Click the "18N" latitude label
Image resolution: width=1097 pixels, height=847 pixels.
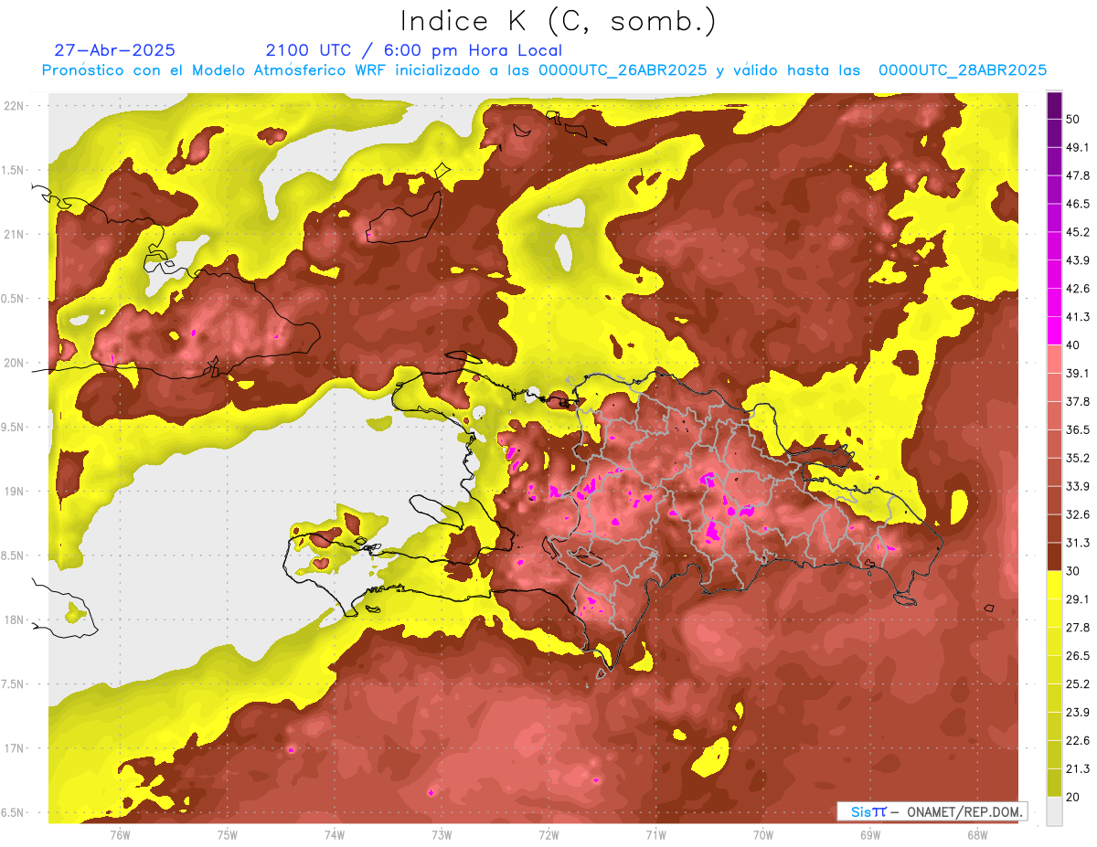click(14, 620)
